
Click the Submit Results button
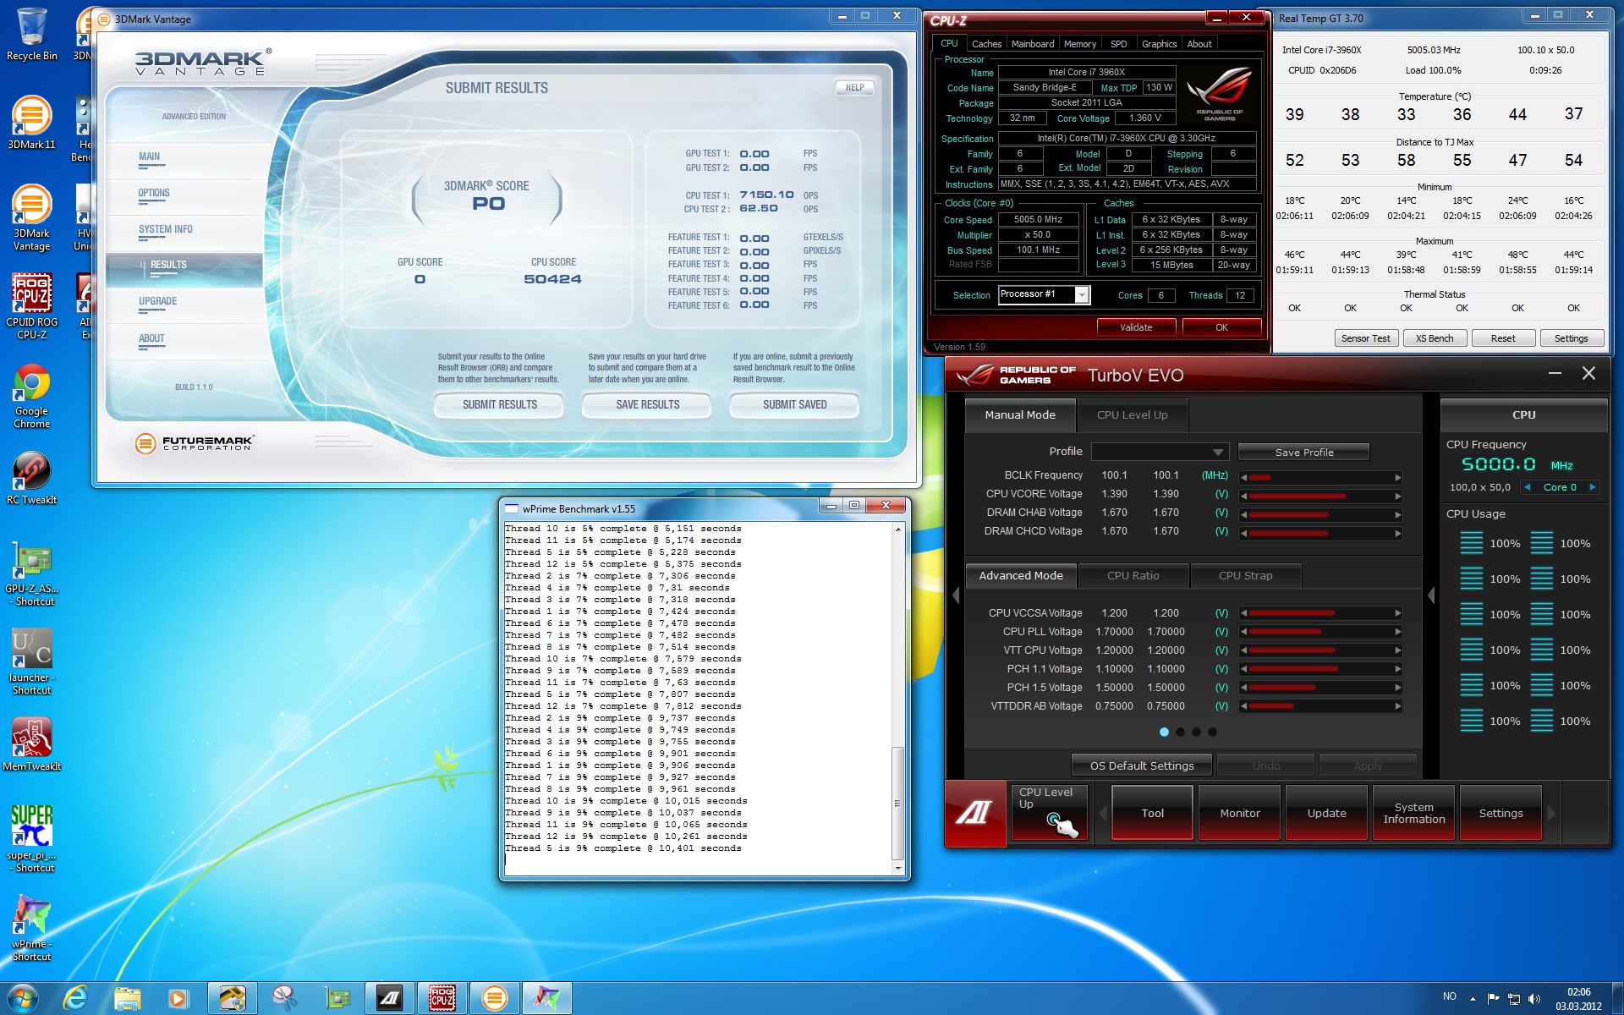(500, 405)
